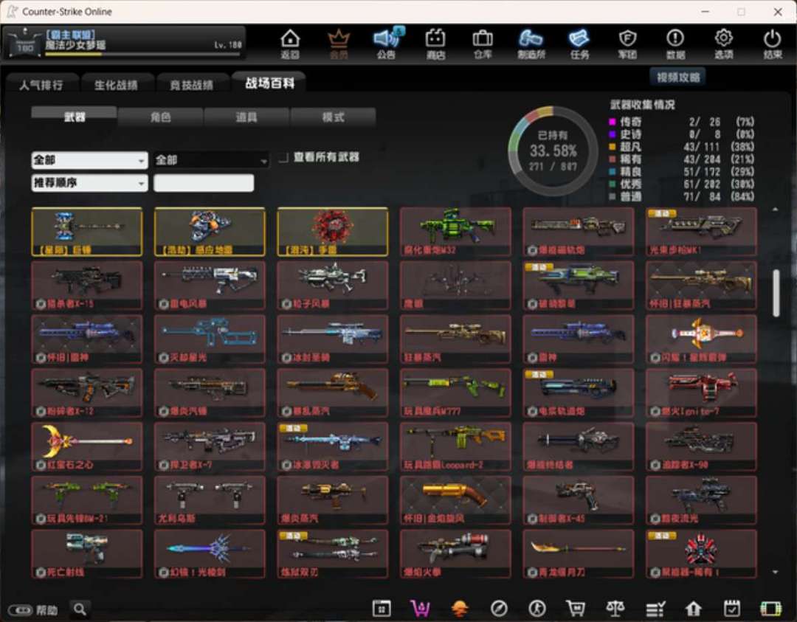
Task: Open the 军团 clan shield icon
Action: pyautogui.click(x=627, y=44)
